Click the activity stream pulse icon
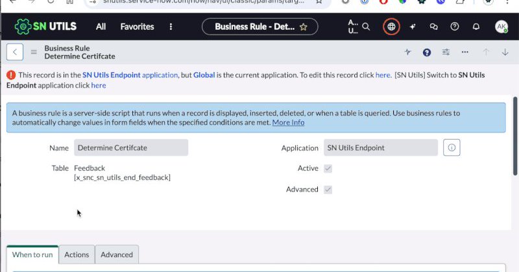The width and height of the screenshot is (519, 272). coord(408,52)
